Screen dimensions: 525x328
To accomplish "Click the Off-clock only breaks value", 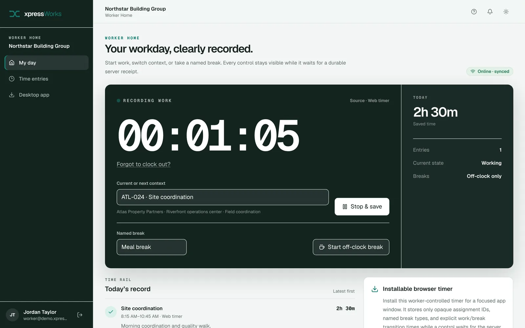I will tap(484, 176).
